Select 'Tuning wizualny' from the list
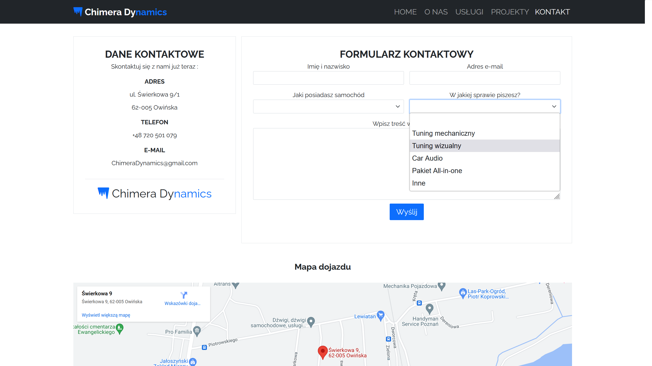This screenshot has height=366, width=652. coord(437,146)
